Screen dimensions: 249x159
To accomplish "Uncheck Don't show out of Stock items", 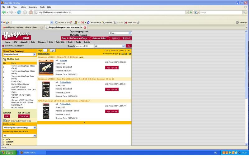I will tap(4, 120).
